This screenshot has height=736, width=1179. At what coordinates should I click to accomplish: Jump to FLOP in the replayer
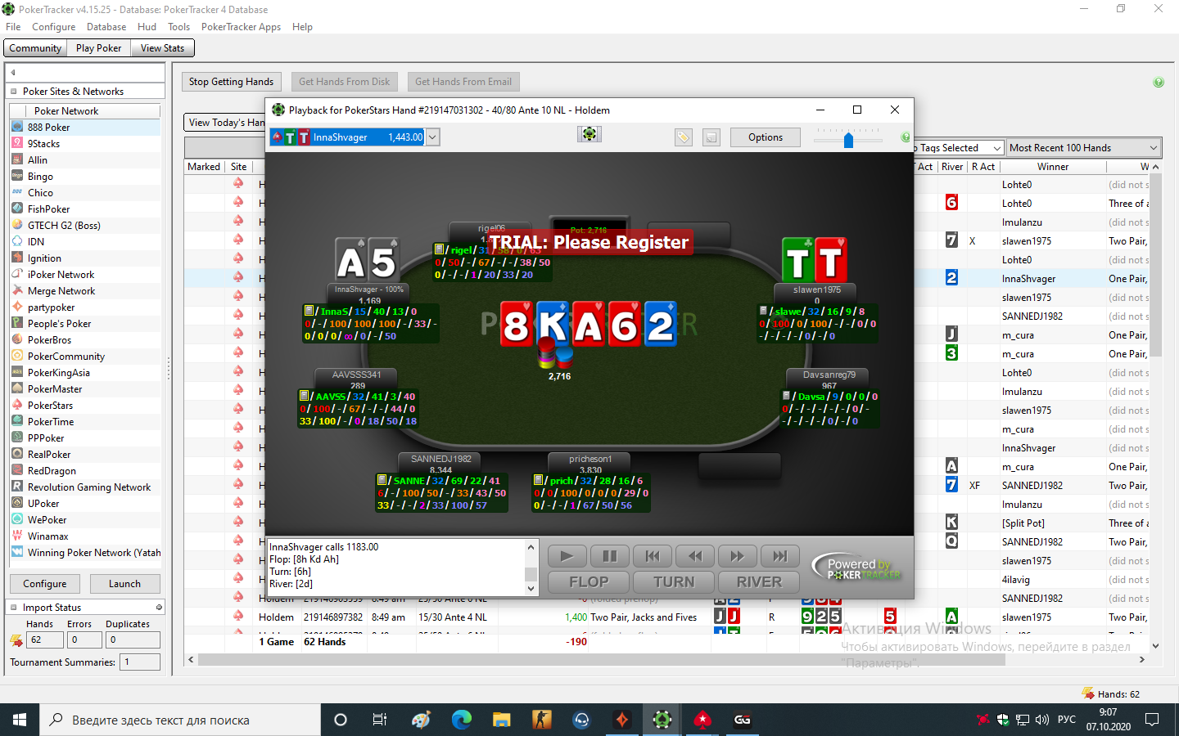[589, 582]
